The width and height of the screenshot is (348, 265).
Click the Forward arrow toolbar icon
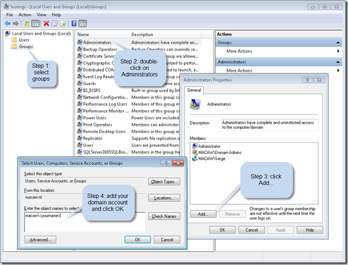click(15, 24)
